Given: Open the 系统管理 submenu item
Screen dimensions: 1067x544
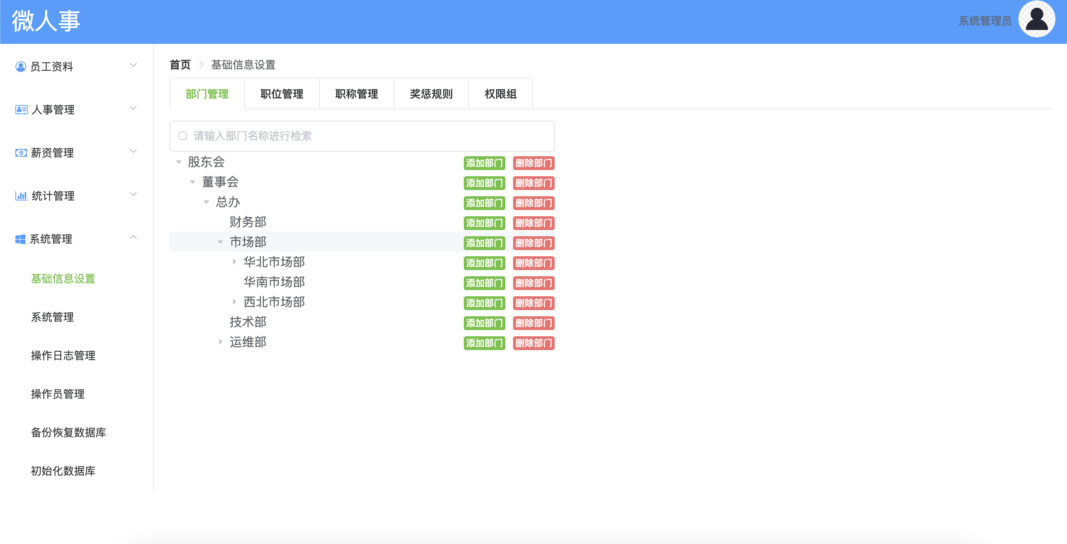Looking at the screenshot, I should tap(52, 317).
